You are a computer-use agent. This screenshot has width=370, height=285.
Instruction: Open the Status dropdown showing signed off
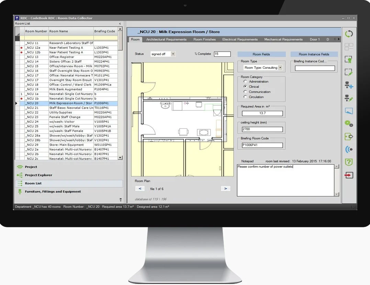click(x=173, y=54)
